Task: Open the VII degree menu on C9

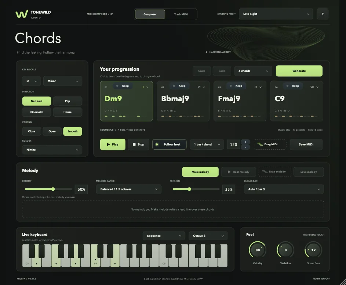Action: point(314,87)
